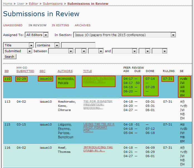This screenshot has width=194, height=168.
Task: Expand the In Section dropdown
Action: 124,35
